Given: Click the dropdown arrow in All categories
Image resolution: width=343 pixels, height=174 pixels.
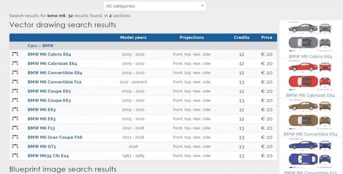Looking at the screenshot, I should (x=202, y=6).
